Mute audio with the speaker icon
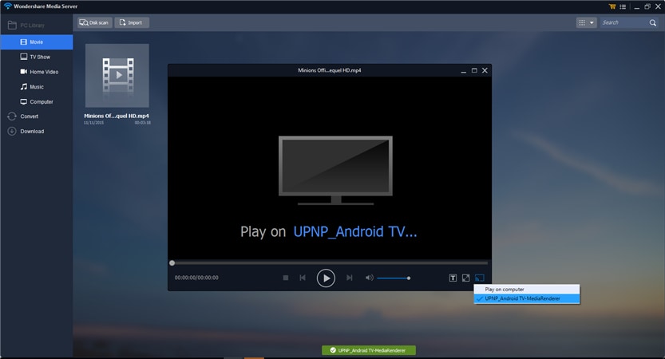The width and height of the screenshot is (665, 359). [370, 278]
